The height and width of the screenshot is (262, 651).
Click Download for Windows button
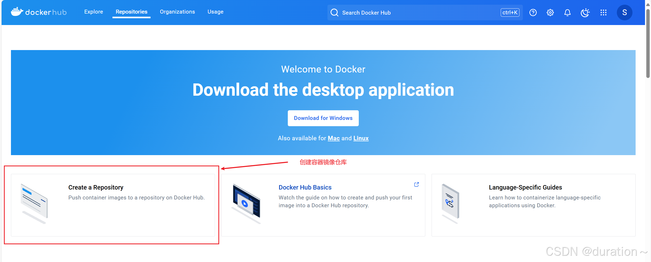[323, 118]
